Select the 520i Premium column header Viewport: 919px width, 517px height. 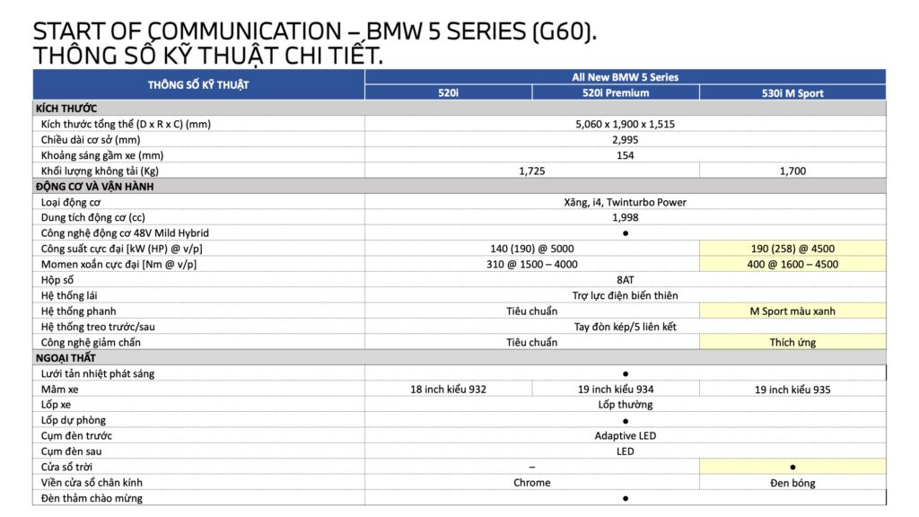pos(615,92)
